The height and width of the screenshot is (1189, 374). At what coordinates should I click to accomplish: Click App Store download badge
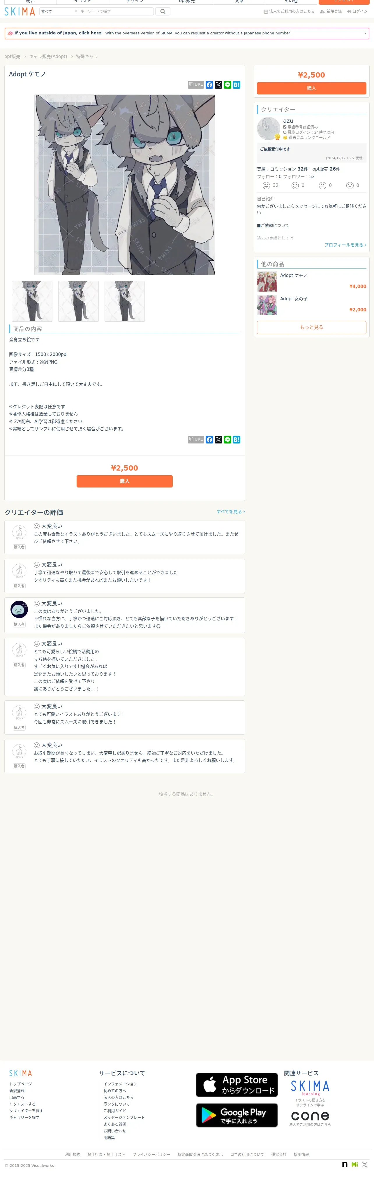237,1085
